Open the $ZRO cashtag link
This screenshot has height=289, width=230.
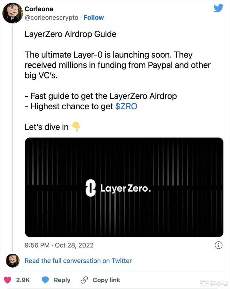(126, 107)
